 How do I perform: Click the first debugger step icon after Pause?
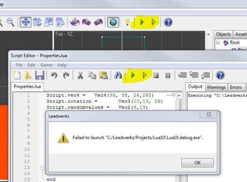pos(183,75)
